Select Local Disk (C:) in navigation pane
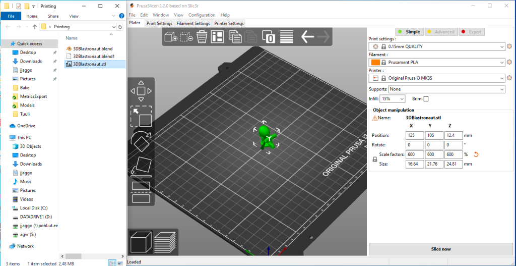The height and width of the screenshot is (266, 516). 34,208
